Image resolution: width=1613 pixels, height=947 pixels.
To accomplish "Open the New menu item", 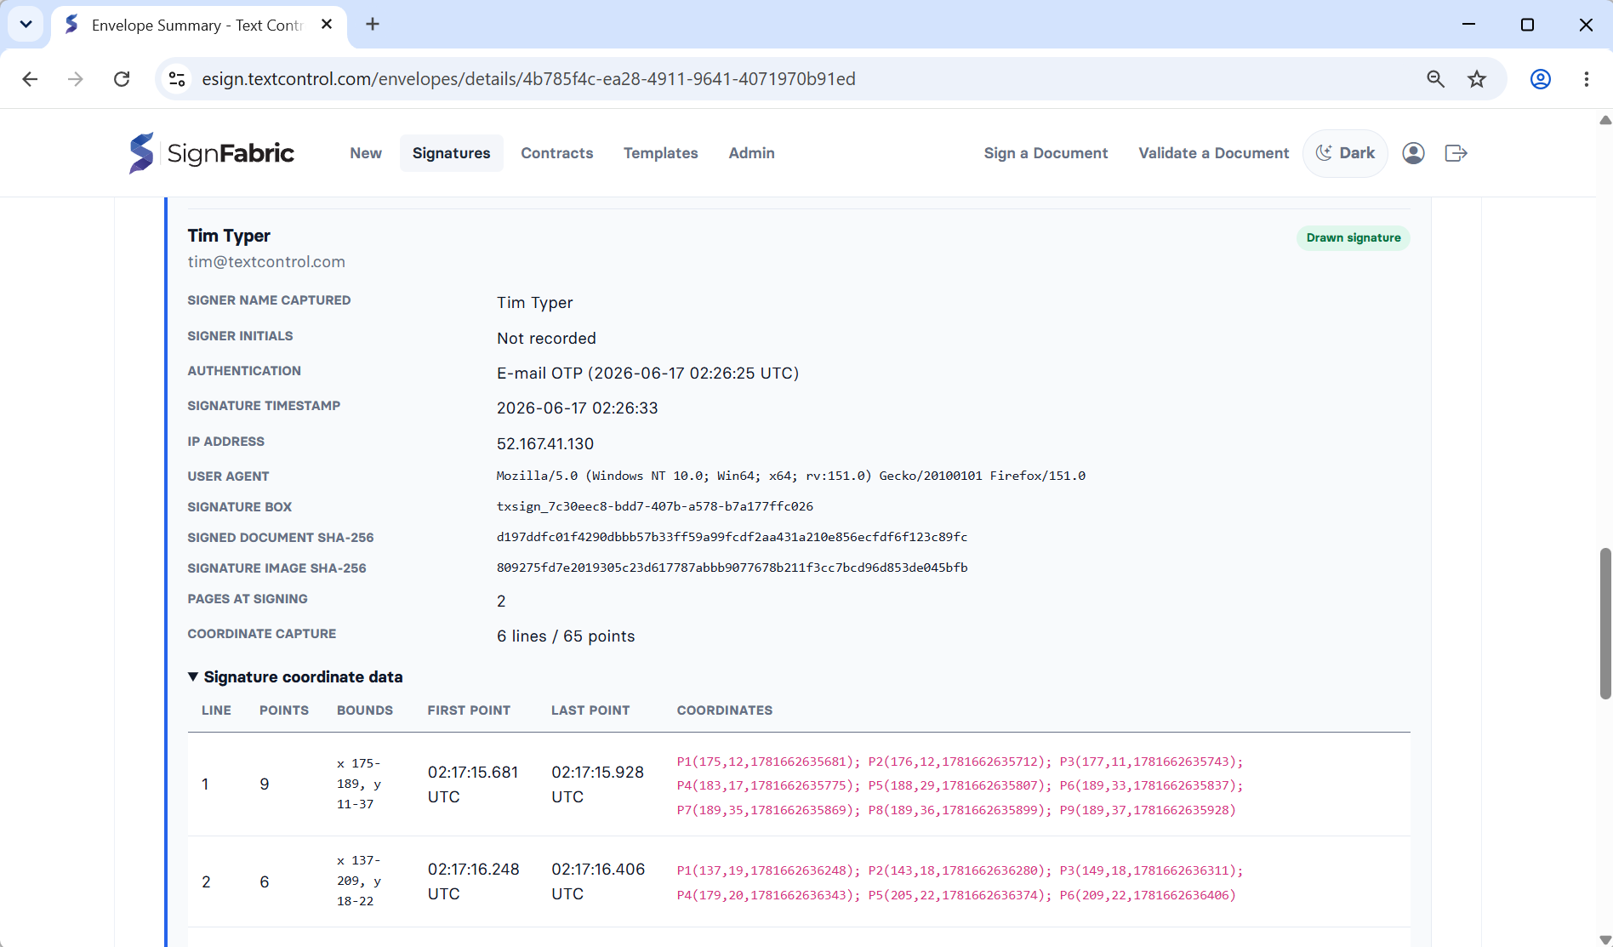I will pyautogui.click(x=366, y=153).
